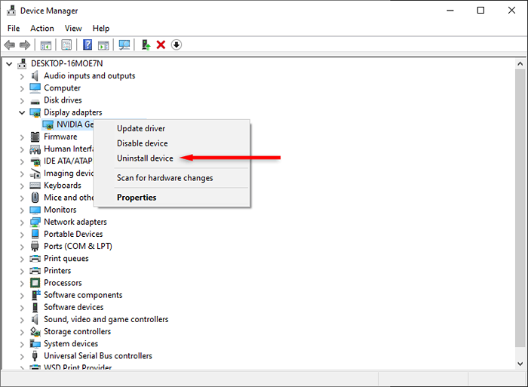Expand Sound, video and game controllers

(x=22, y=320)
